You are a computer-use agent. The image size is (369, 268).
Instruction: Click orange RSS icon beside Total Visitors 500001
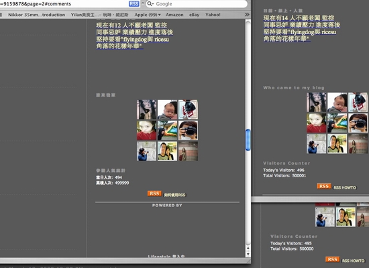click(324, 186)
